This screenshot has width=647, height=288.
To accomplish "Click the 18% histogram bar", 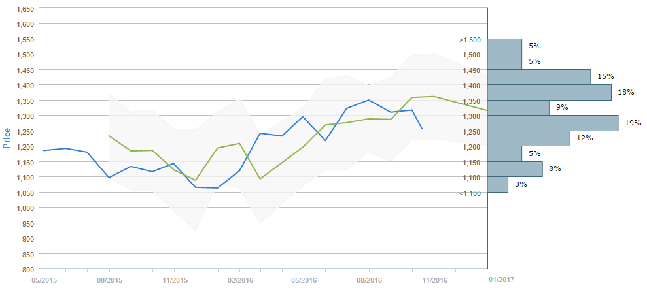I will click(x=550, y=92).
